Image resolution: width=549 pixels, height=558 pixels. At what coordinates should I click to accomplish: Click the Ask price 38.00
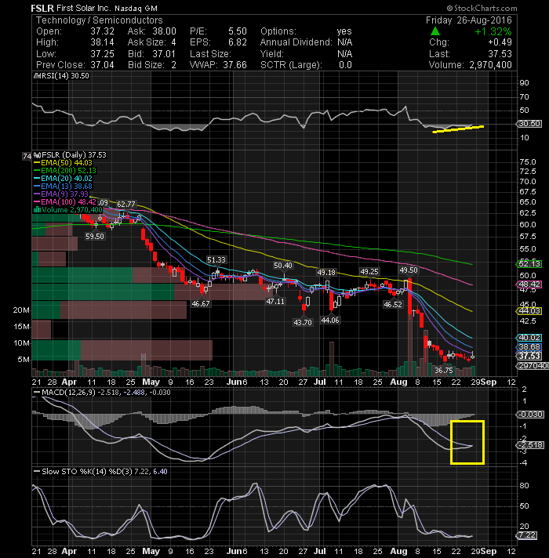point(164,31)
